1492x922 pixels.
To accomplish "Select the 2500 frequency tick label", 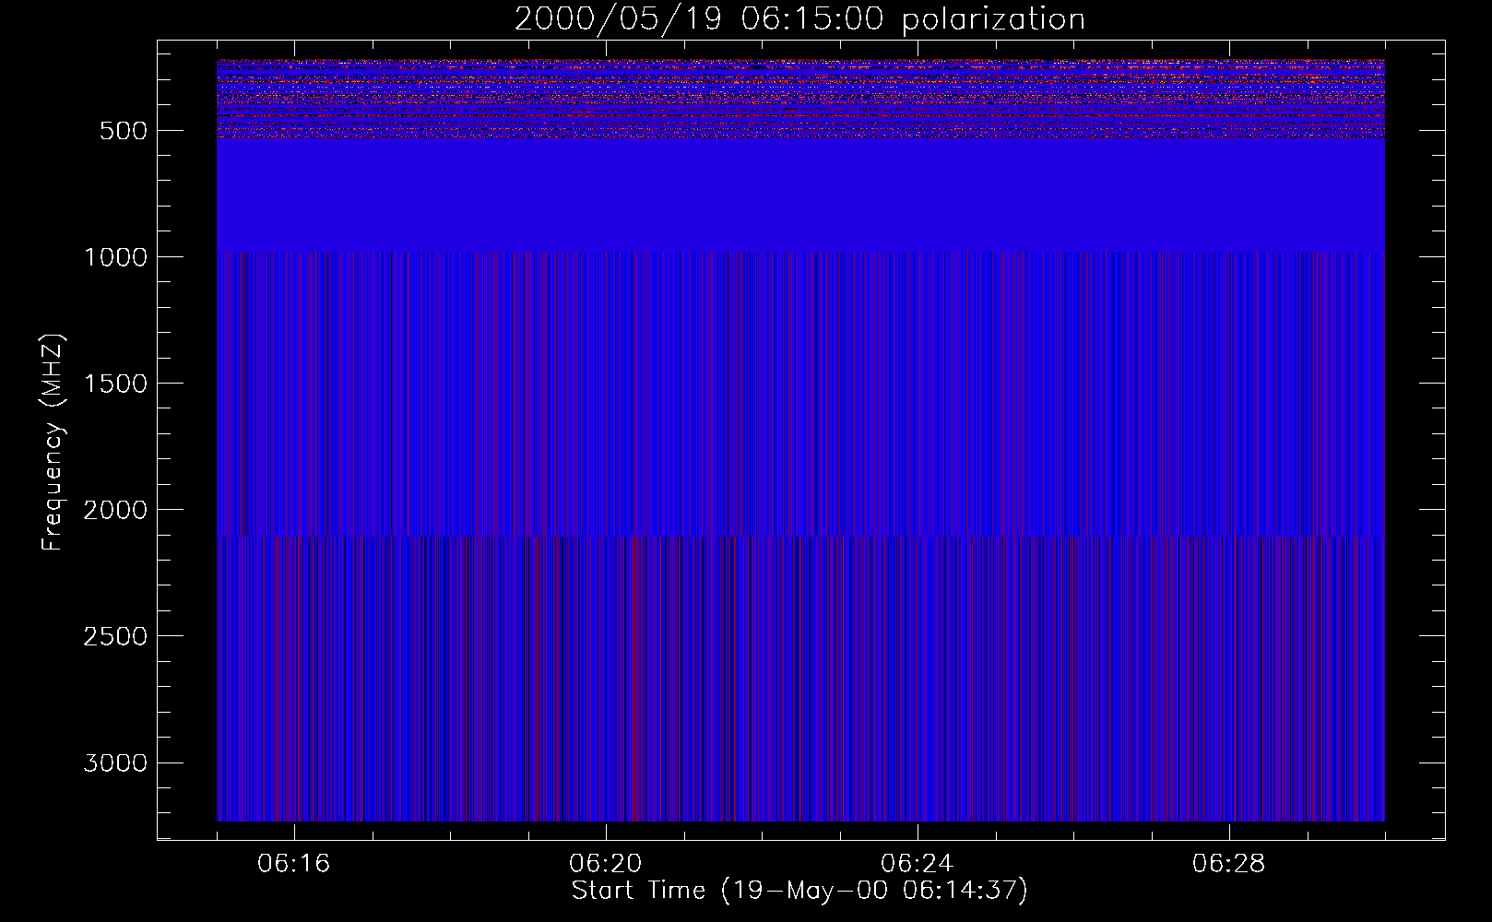I will click(x=115, y=636).
